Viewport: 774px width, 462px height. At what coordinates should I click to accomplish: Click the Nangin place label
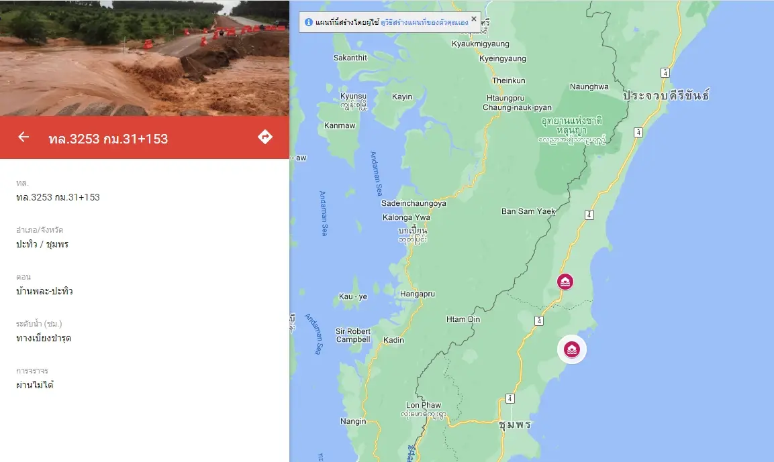353,421
